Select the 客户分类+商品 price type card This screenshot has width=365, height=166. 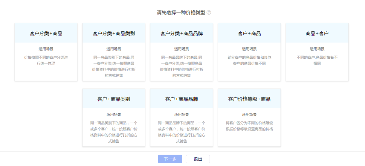(x=46, y=52)
